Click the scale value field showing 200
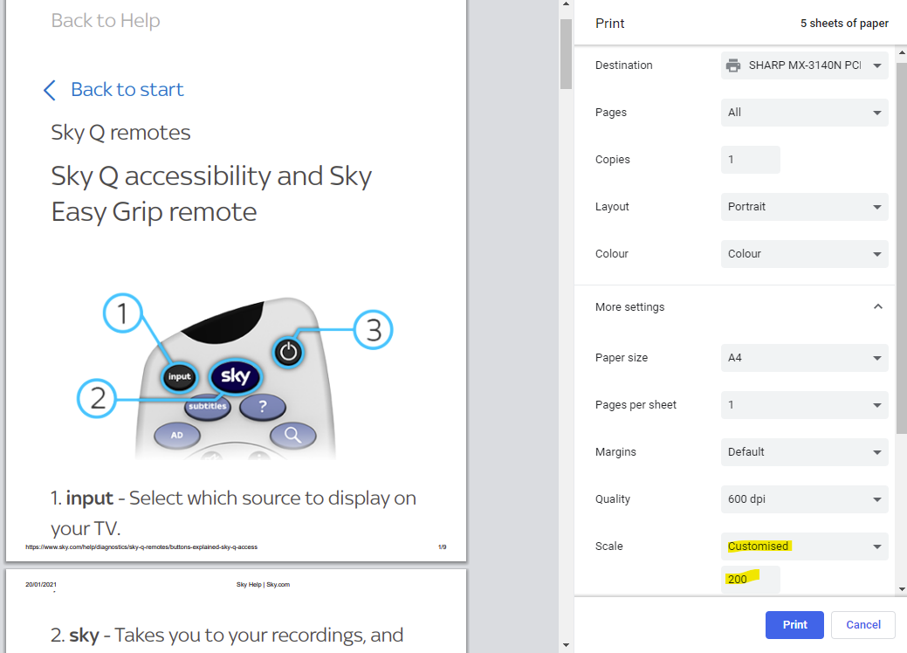The width and height of the screenshot is (907, 653). [x=750, y=579]
